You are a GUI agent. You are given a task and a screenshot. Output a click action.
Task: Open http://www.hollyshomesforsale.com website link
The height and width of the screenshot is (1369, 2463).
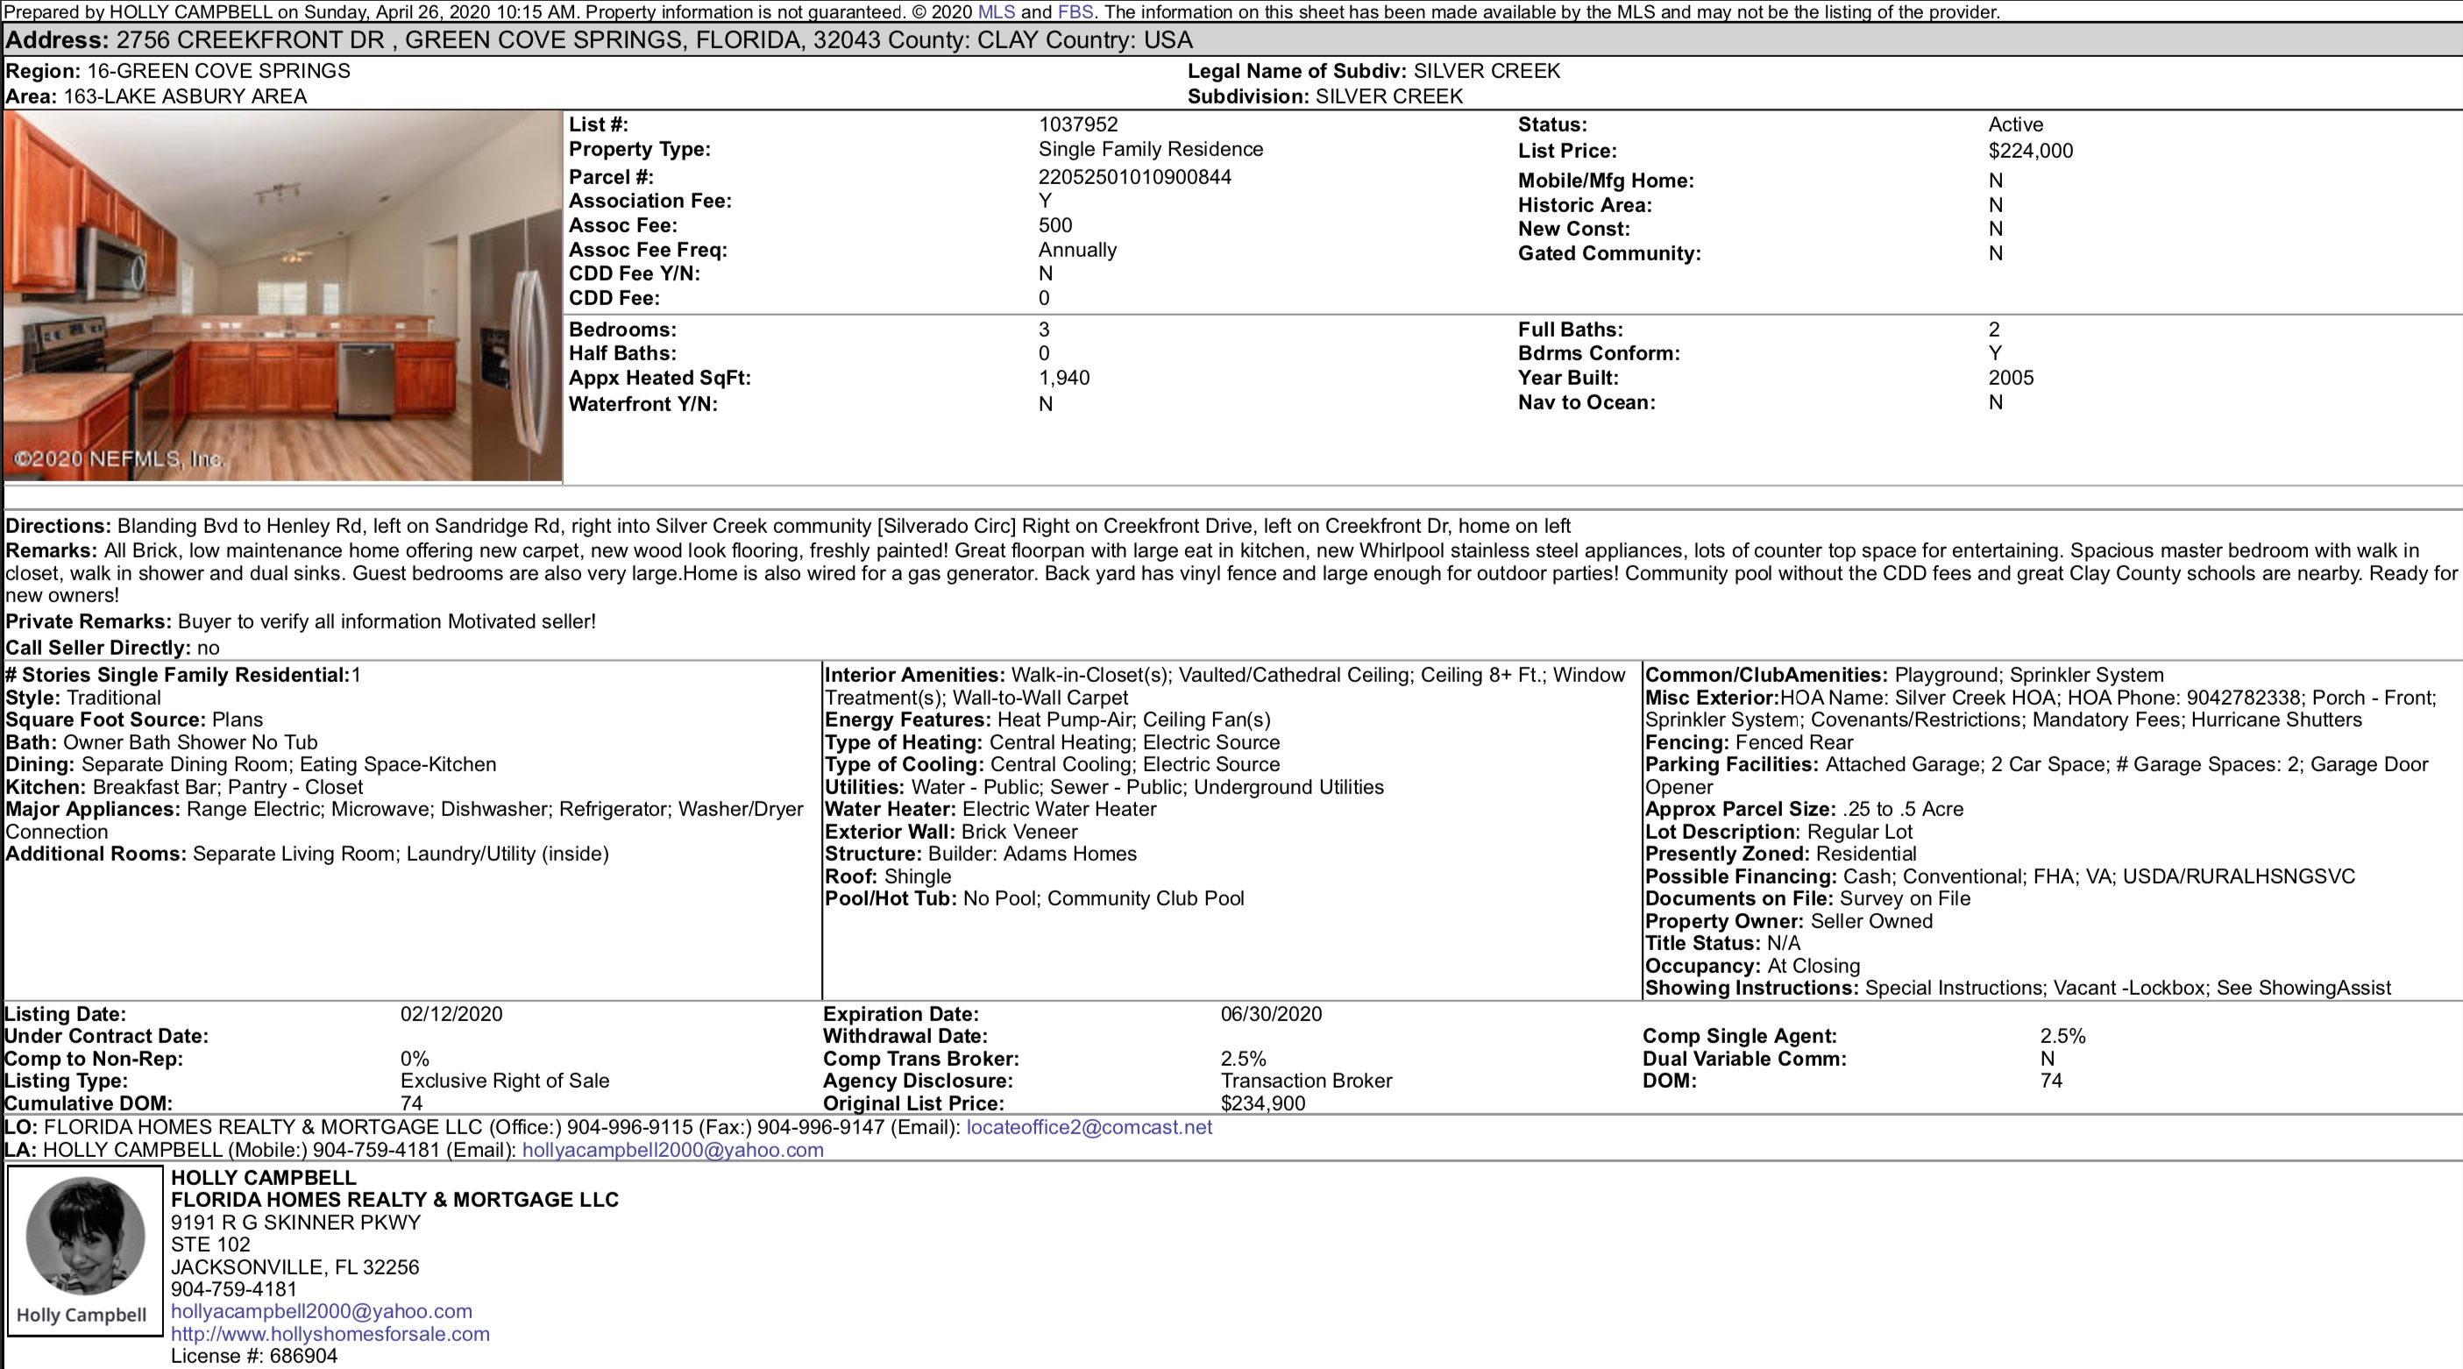[330, 1334]
